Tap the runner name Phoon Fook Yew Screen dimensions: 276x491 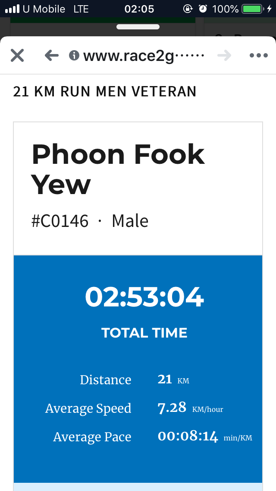pos(118,169)
